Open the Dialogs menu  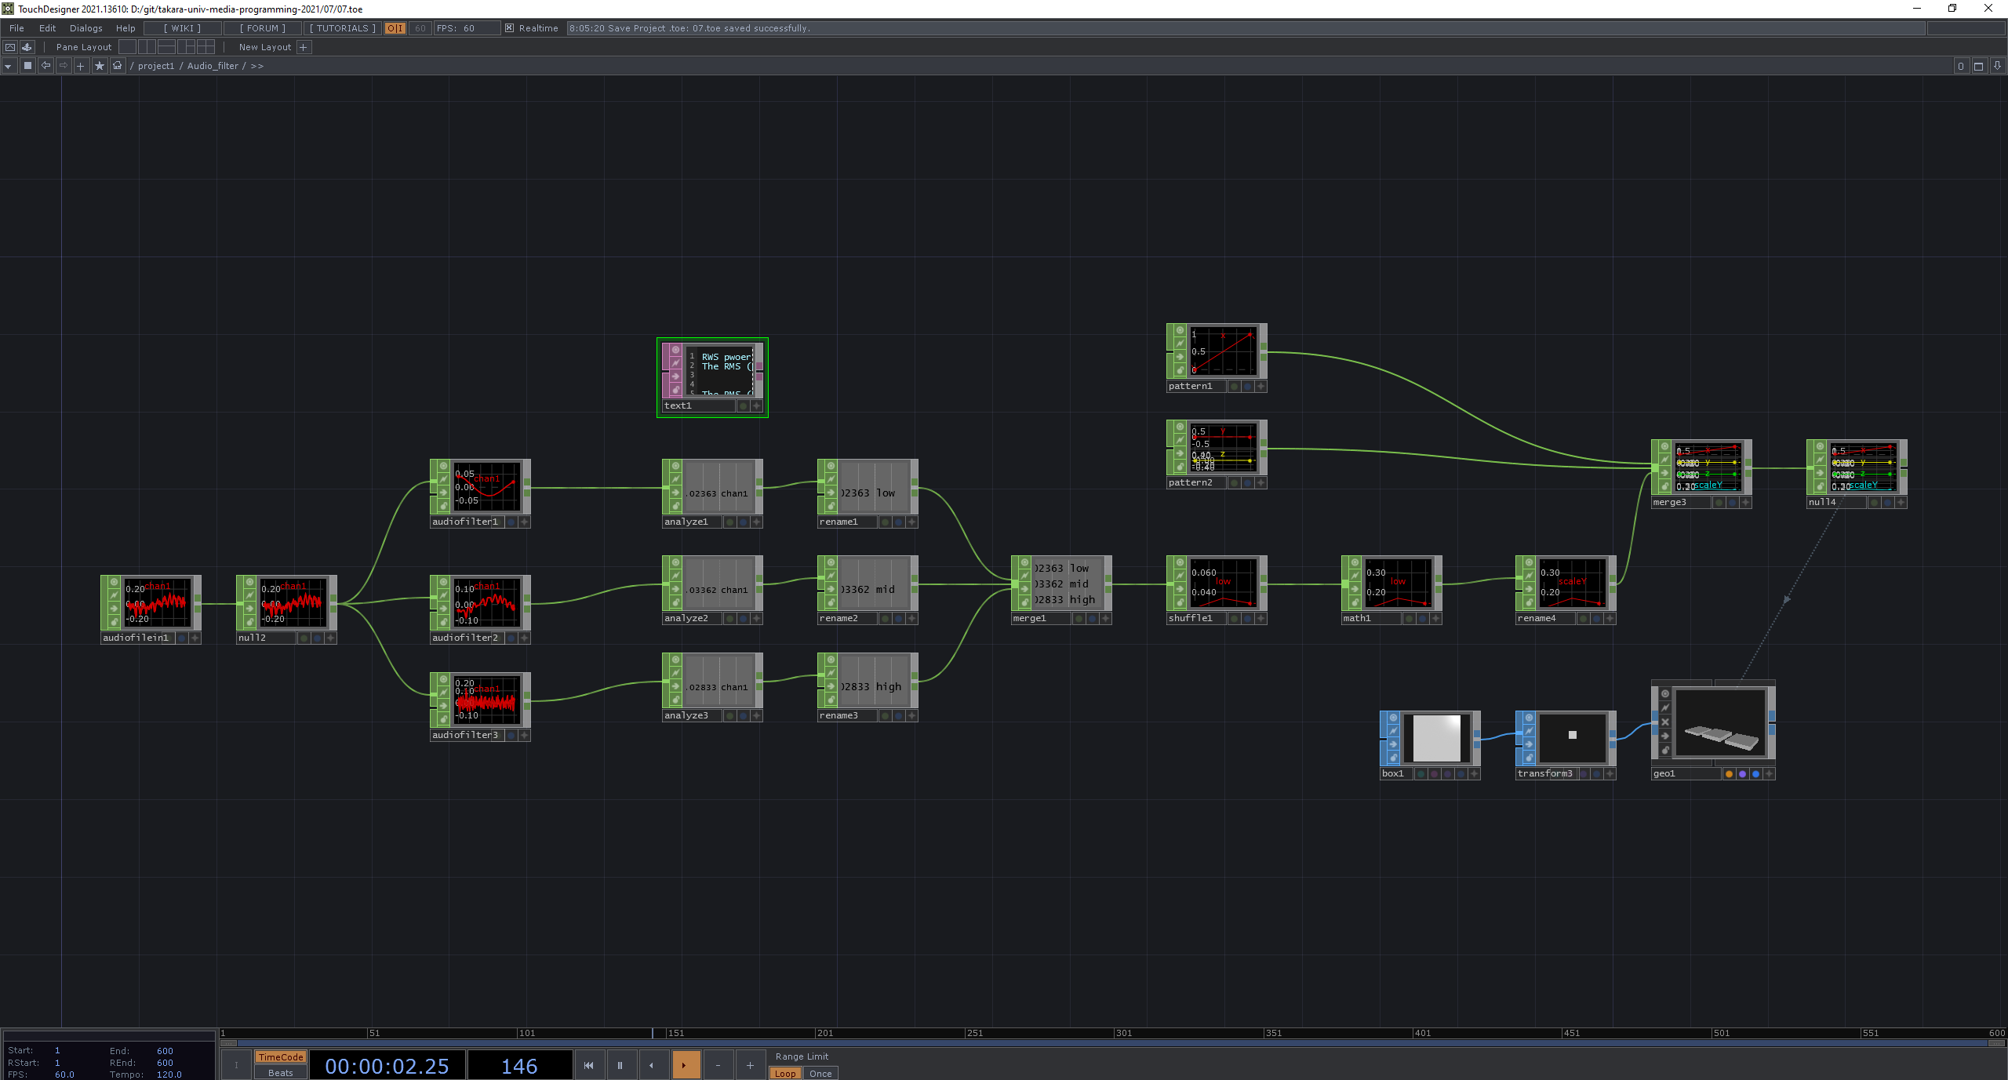click(x=86, y=27)
